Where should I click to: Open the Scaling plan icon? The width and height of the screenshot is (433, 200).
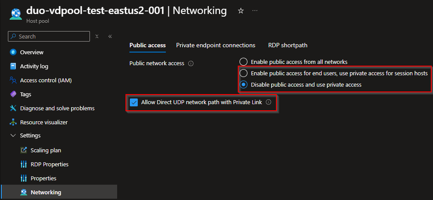click(24, 150)
